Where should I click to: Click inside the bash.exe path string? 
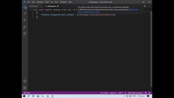tap(96, 15)
